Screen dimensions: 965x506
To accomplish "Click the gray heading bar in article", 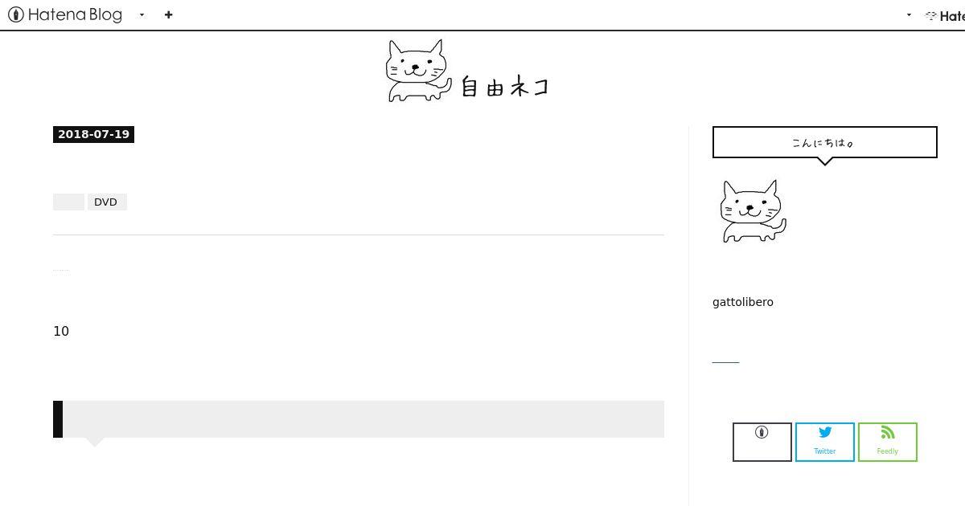I will (x=359, y=419).
